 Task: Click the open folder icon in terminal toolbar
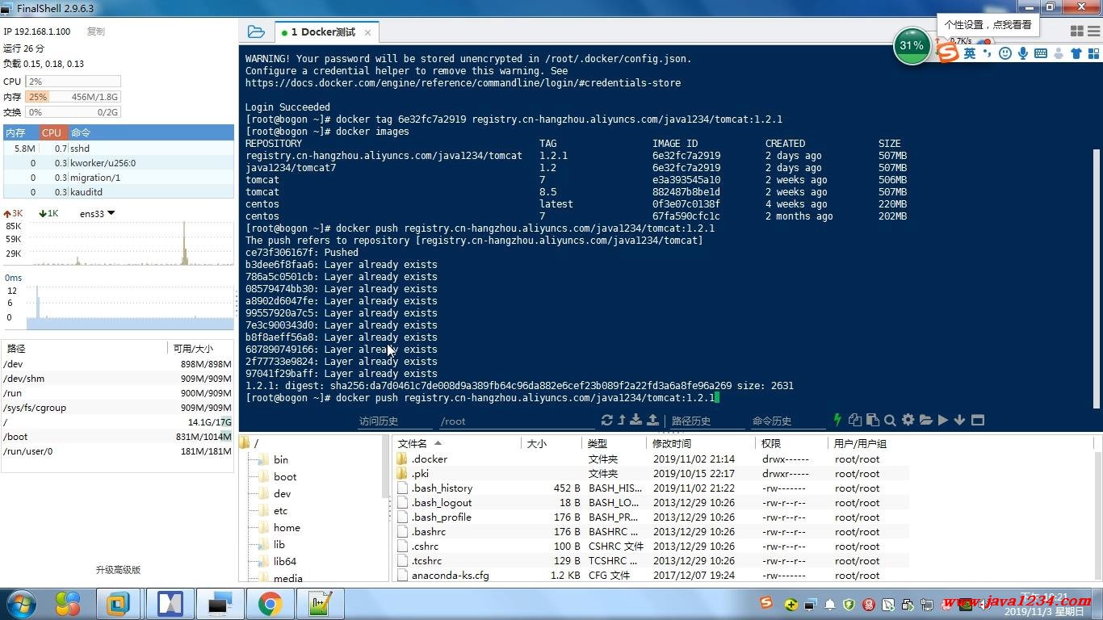coord(925,420)
